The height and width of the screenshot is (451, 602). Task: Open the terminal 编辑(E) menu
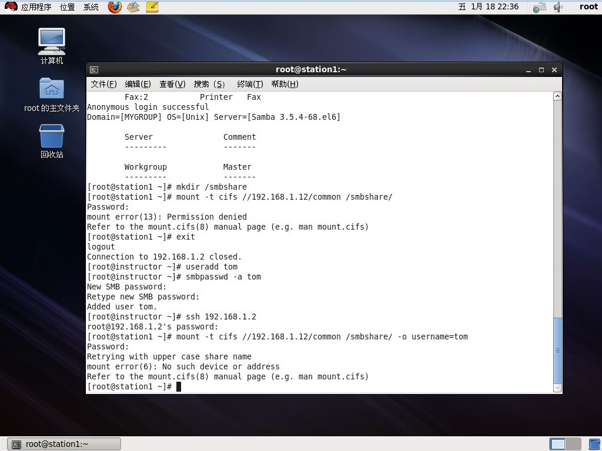tap(138, 84)
